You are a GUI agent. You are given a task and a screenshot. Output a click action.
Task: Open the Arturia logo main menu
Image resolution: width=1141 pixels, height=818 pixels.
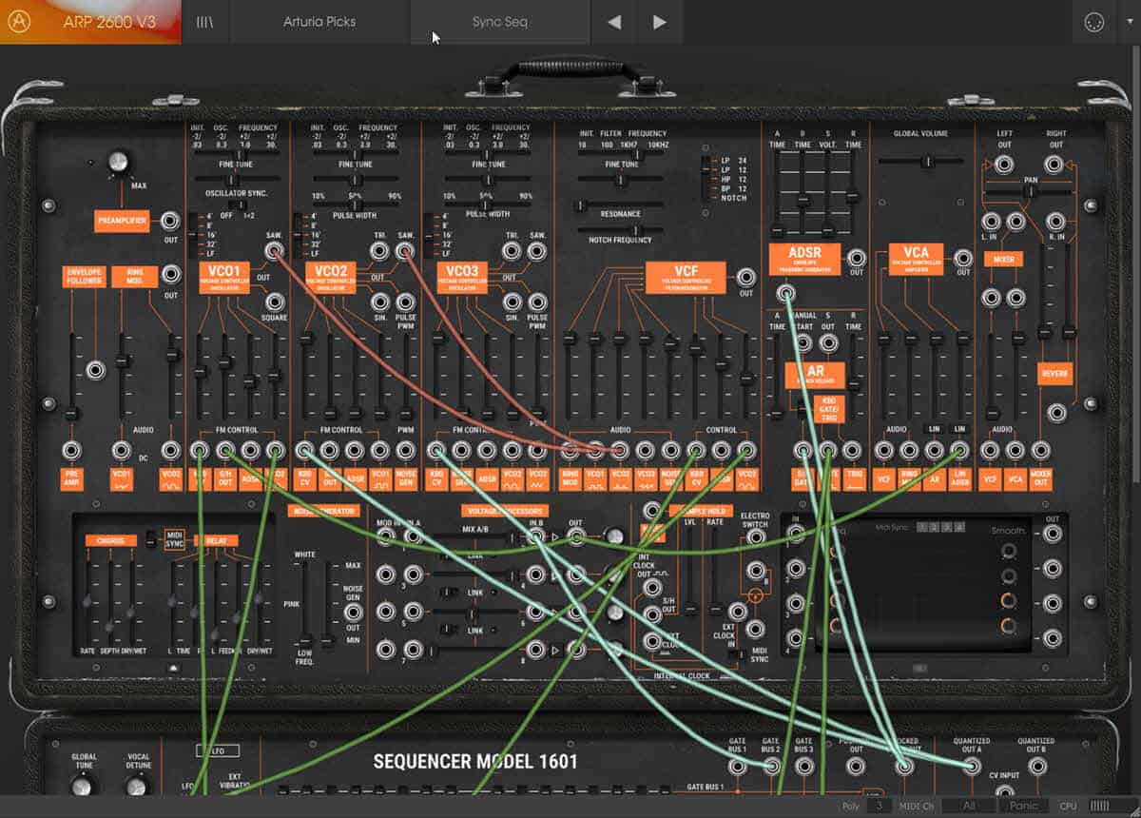(x=21, y=21)
